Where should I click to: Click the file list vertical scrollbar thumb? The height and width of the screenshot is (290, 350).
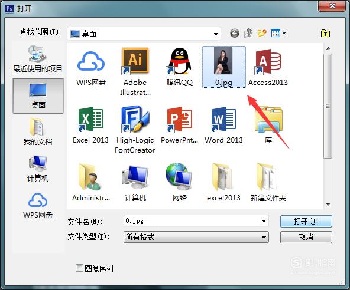coord(328,106)
